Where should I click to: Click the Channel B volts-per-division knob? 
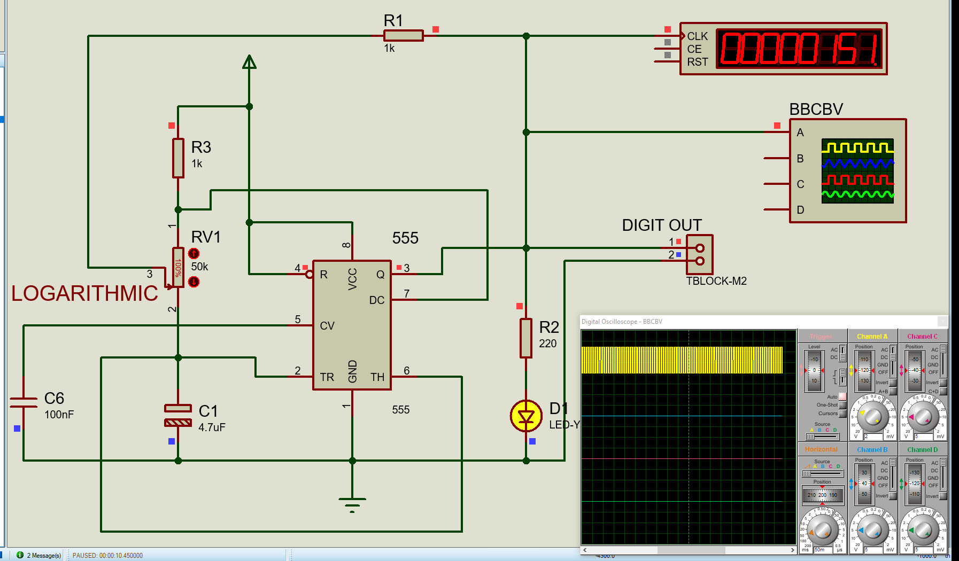[872, 531]
